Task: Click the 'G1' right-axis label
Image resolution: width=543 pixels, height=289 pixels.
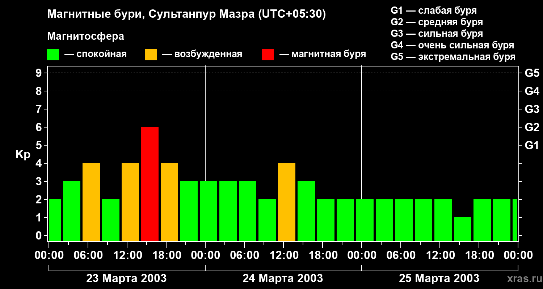Action: [532, 145]
